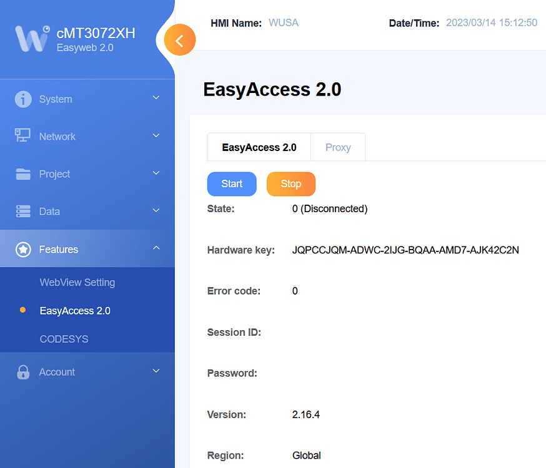The image size is (546, 468).
Task: Open the Project folder icon
Action: click(22, 173)
